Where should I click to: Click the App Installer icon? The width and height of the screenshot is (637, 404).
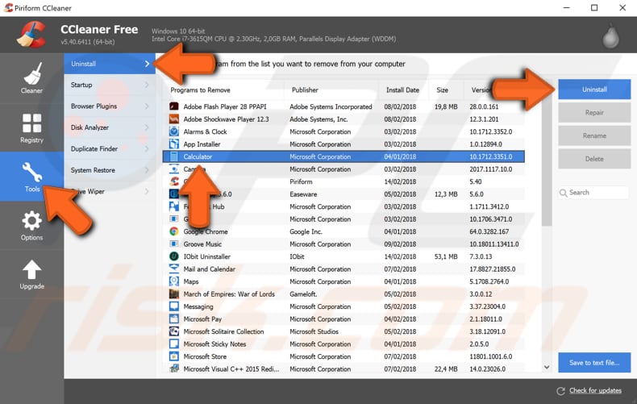[174, 144]
